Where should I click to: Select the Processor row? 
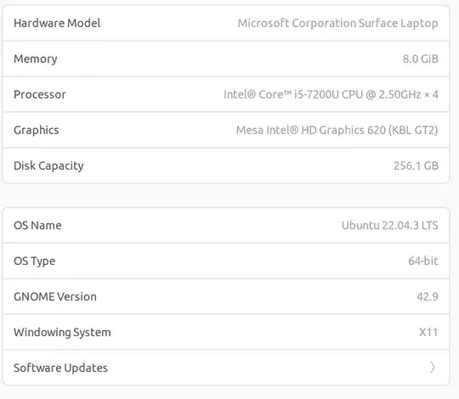pyautogui.click(x=226, y=94)
